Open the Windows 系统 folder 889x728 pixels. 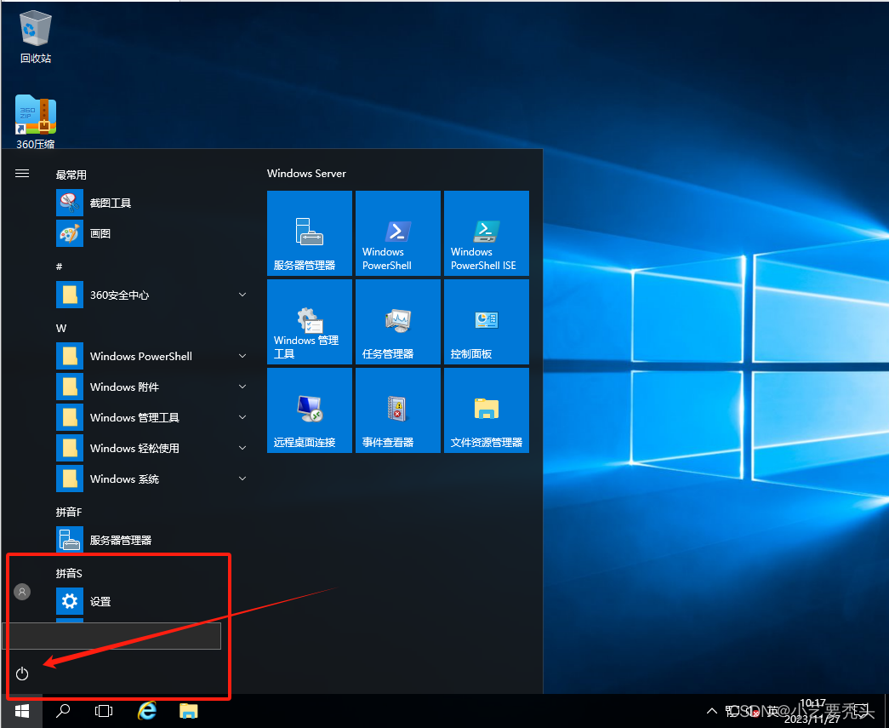(153, 479)
